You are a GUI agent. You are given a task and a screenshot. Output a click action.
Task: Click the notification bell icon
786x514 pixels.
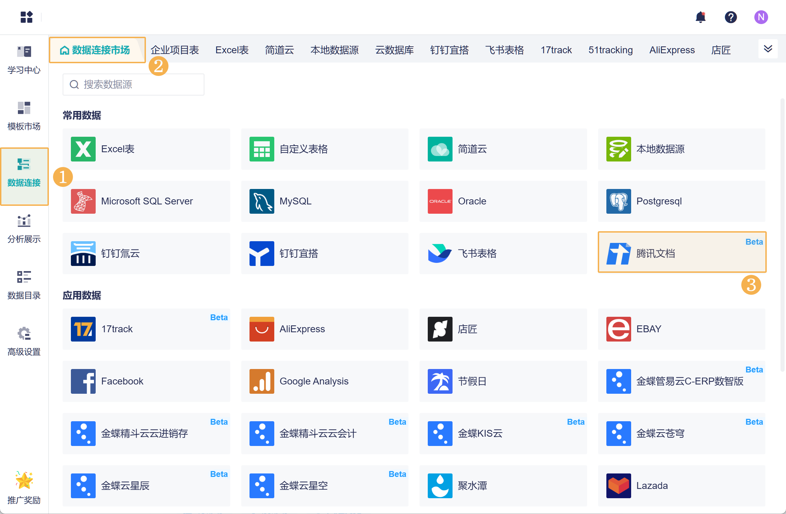pos(700,17)
